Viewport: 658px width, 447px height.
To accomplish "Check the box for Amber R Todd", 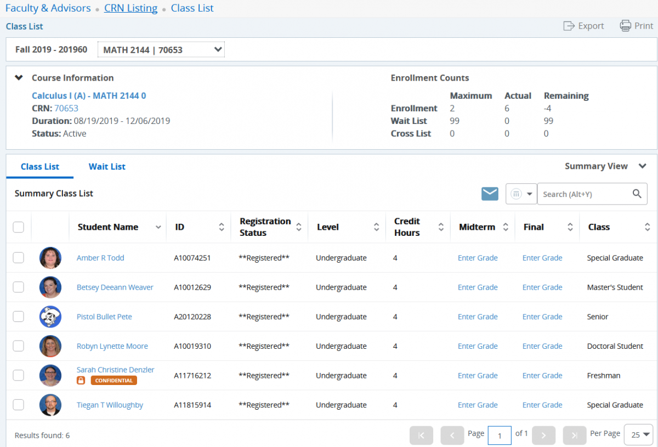I will pyautogui.click(x=18, y=258).
